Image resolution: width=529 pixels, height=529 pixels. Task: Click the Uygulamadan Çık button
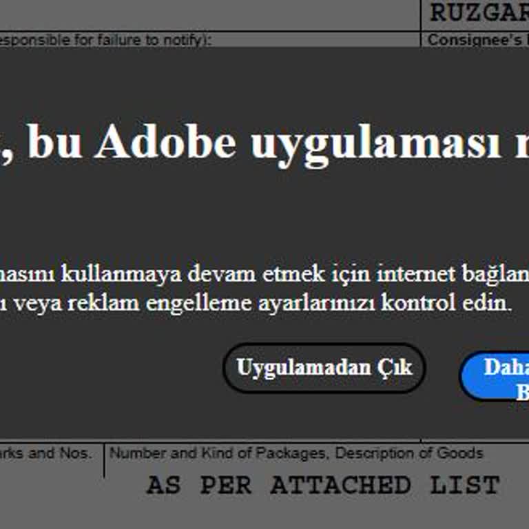[324, 368]
